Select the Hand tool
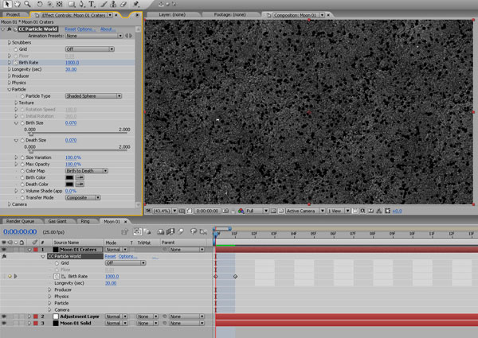This screenshot has width=478, height=338. click(17, 5)
